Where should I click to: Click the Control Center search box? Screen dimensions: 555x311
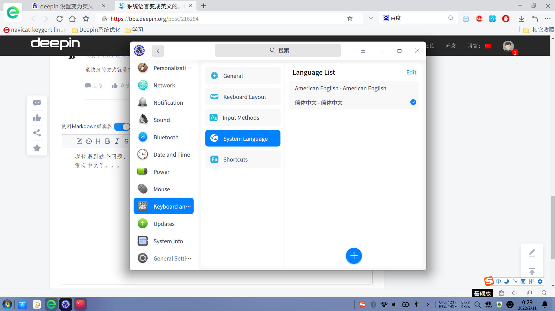[x=278, y=50]
